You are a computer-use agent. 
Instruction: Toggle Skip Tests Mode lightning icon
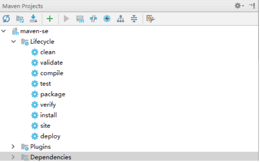click(x=107, y=19)
